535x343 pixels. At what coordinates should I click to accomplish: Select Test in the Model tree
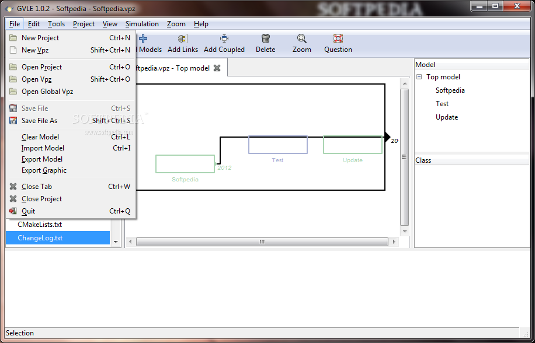coord(442,104)
